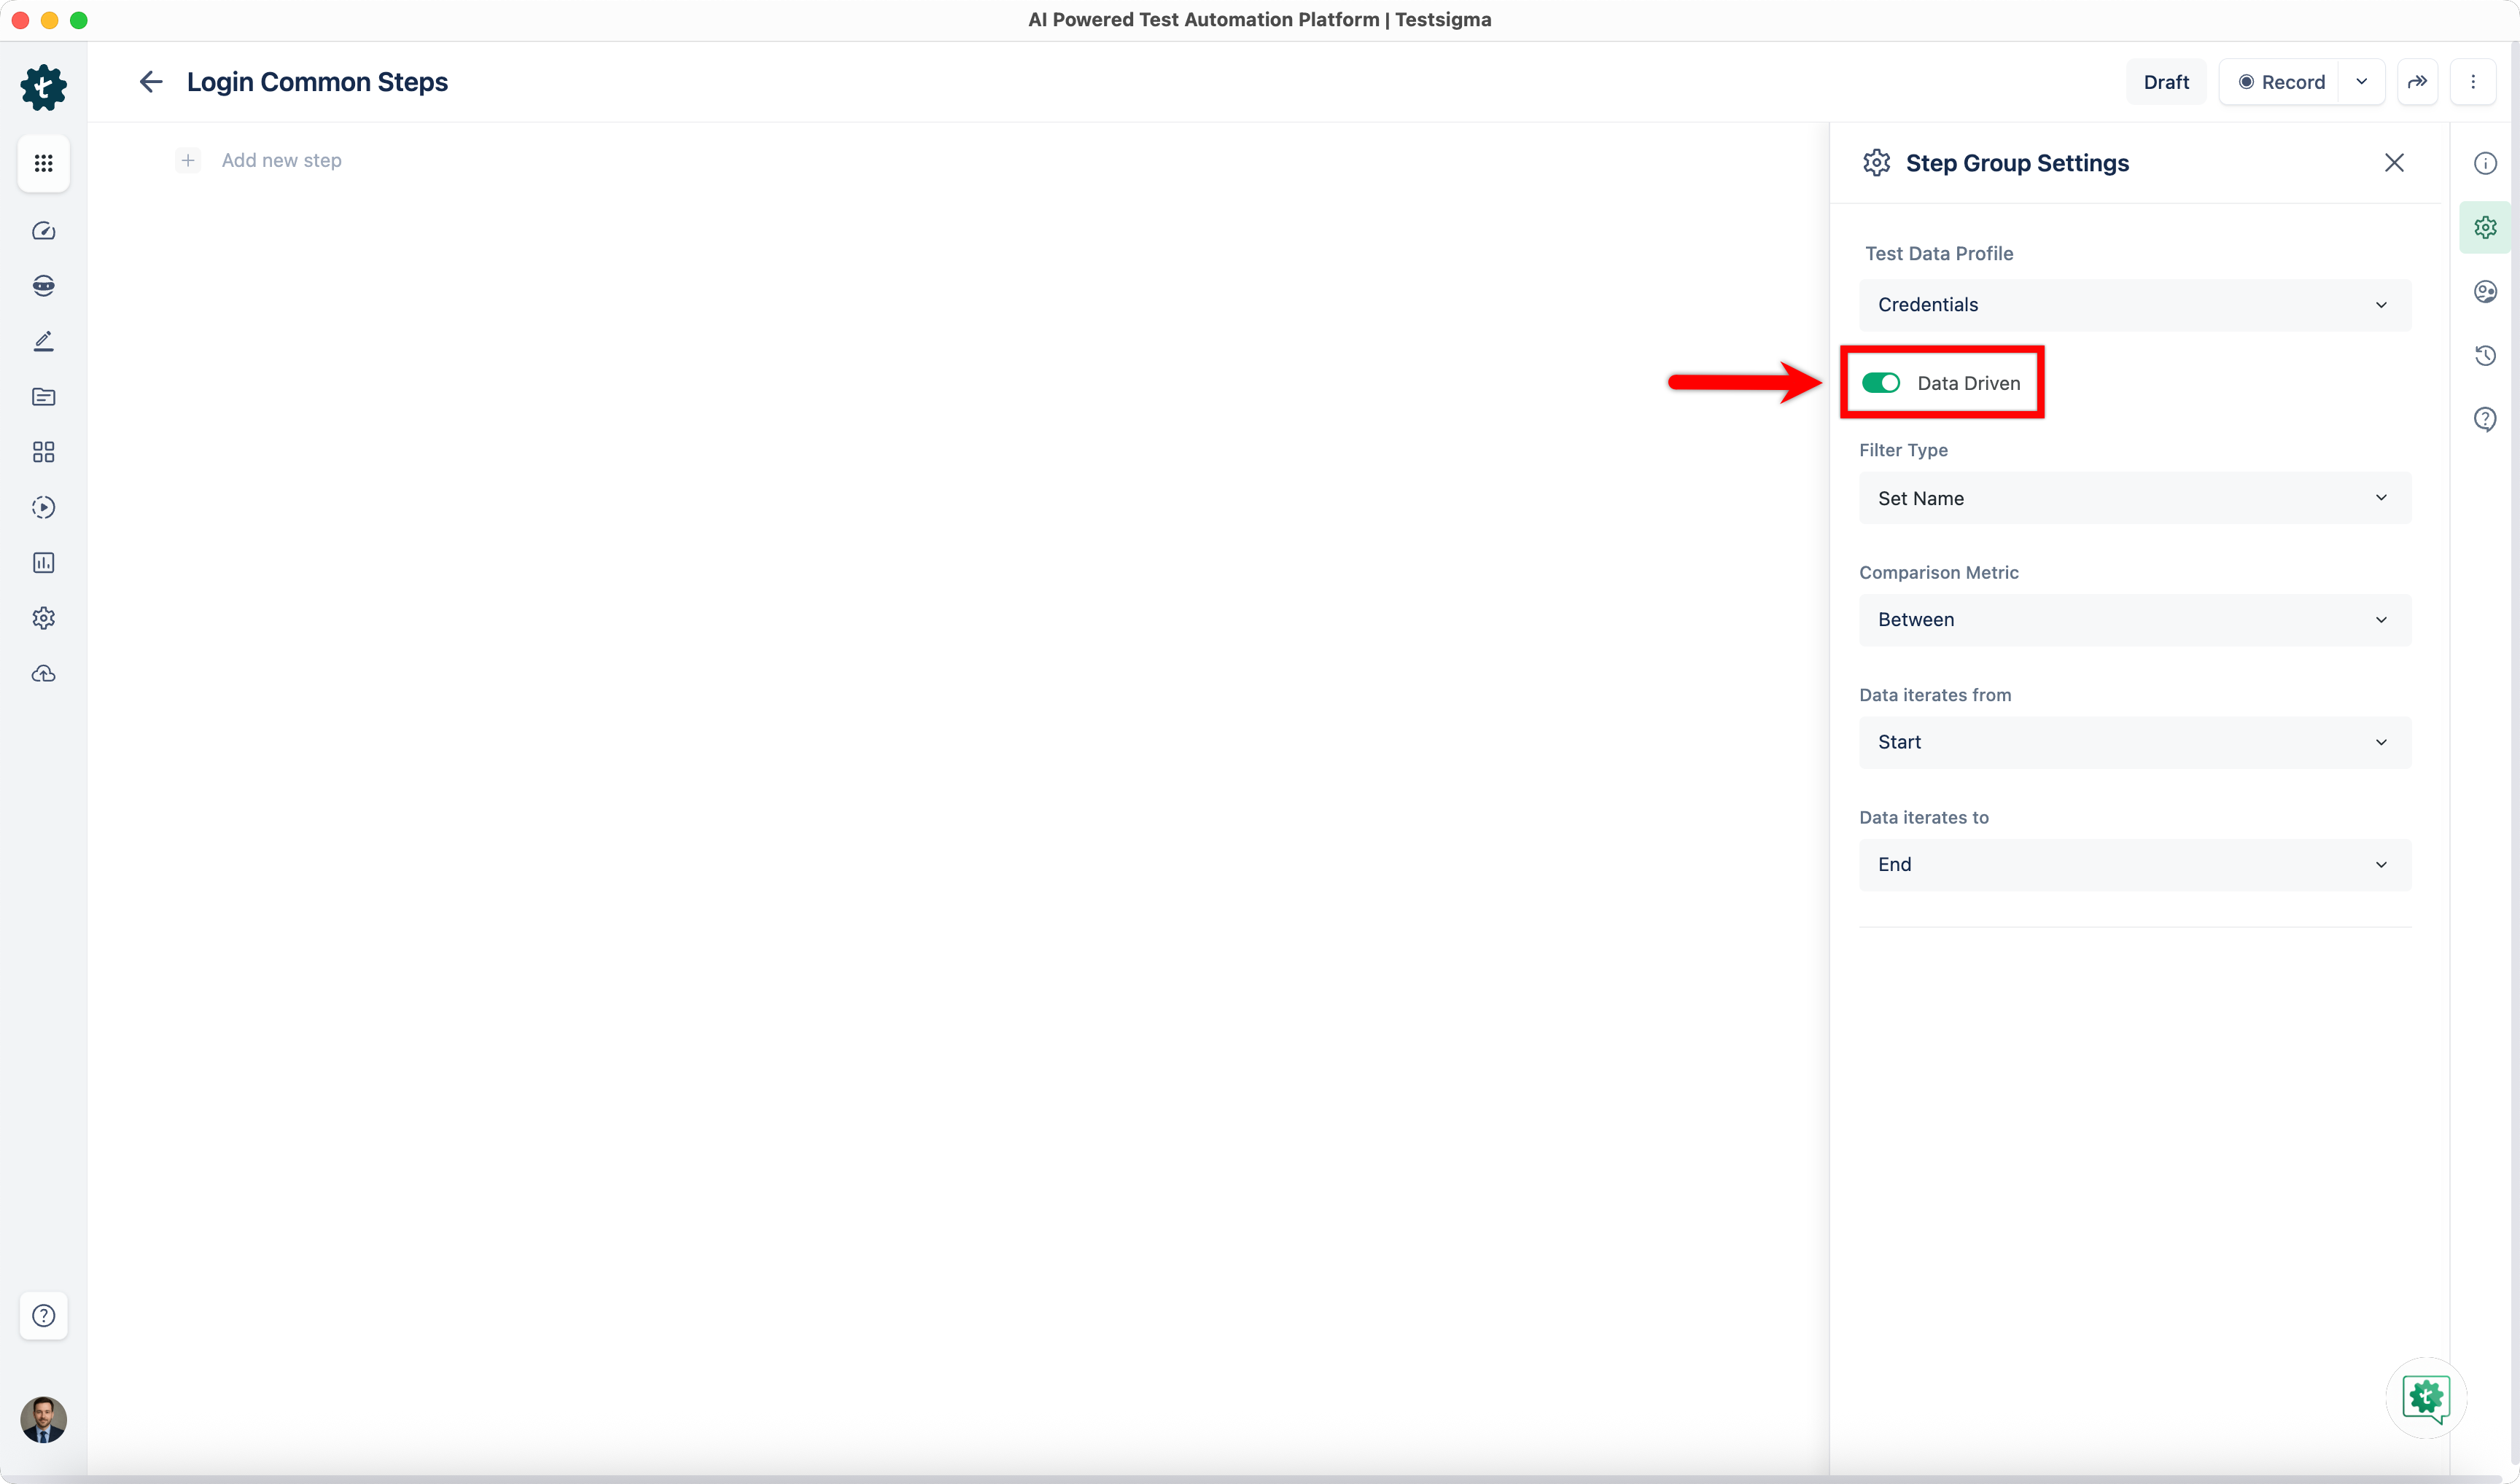This screenshot has width=2520, height=1484.
Task: Open the history icon in the right rail
Action: (x=2485, y=355)
